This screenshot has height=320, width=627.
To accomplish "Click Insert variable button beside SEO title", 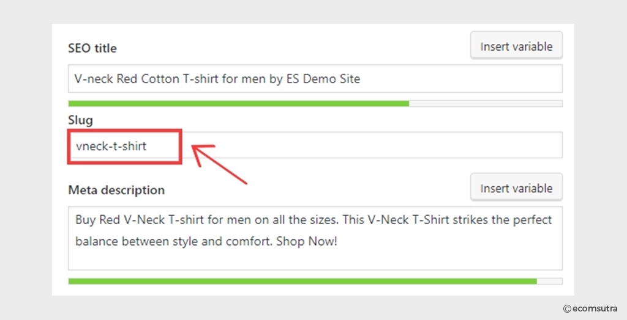I will (x=516, y=45).
